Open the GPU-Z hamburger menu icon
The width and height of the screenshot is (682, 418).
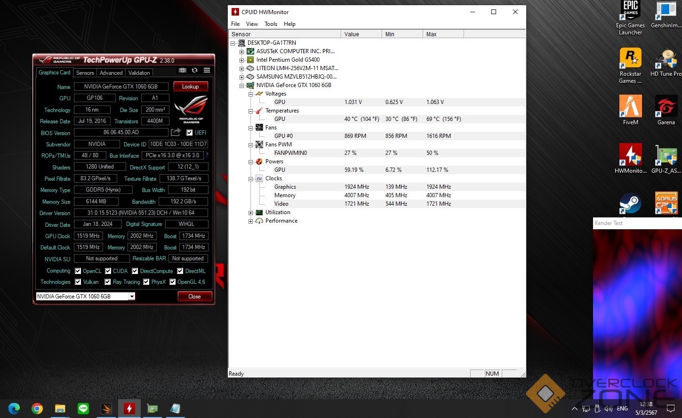pyautogui.click(x=207, y=71)
